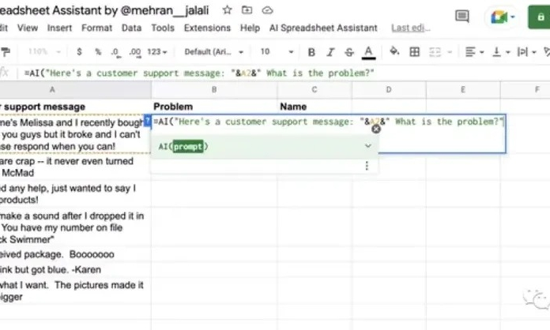Star the spreadsheet document
The height and width of the screenshot is (330, 550).
point(228,10)
